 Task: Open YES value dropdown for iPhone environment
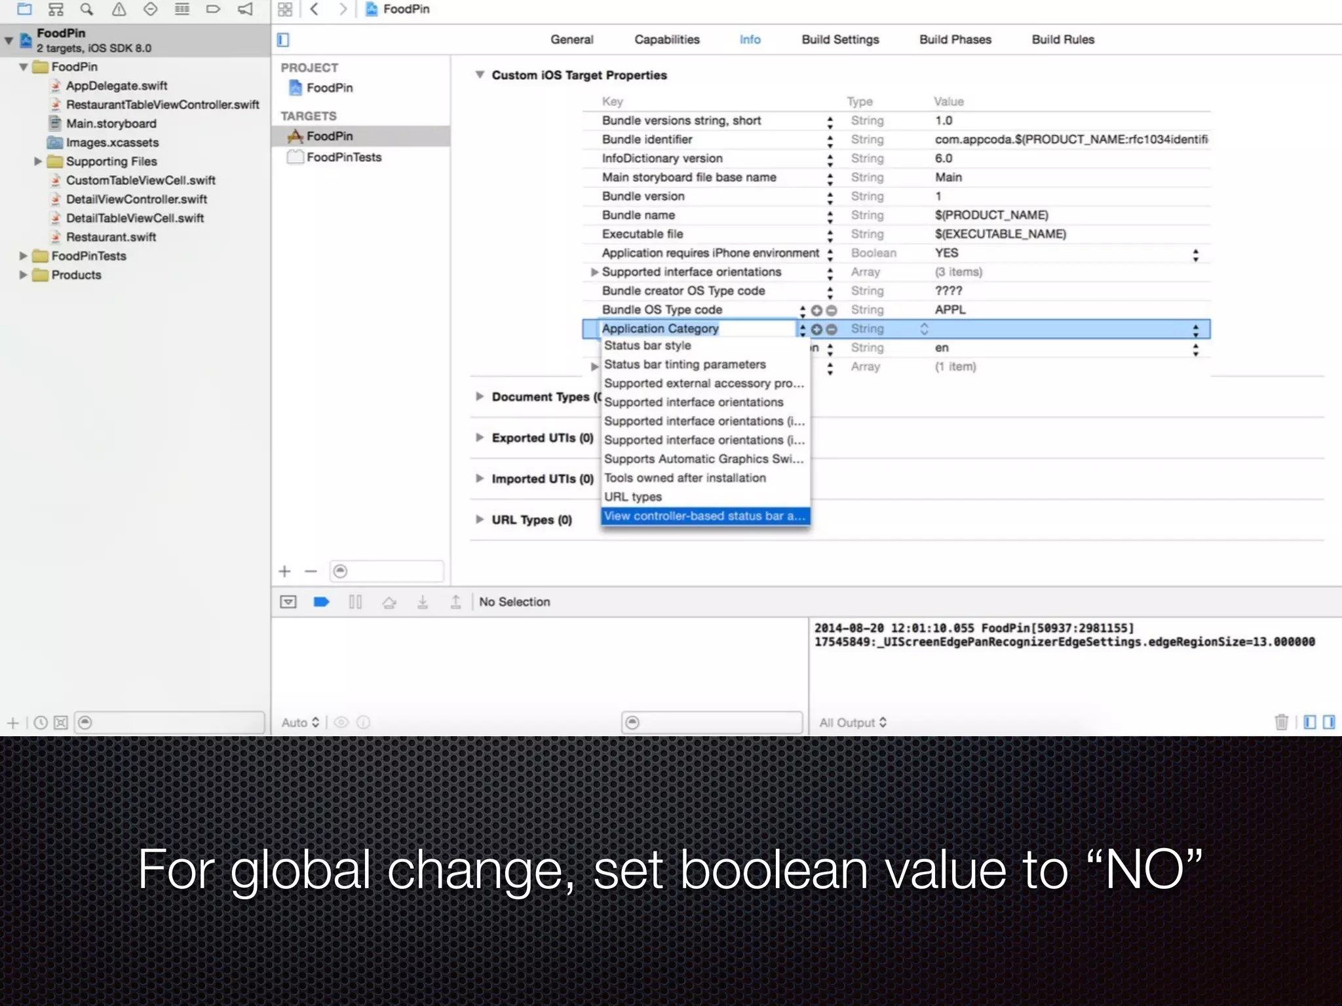coord(1196,254)
